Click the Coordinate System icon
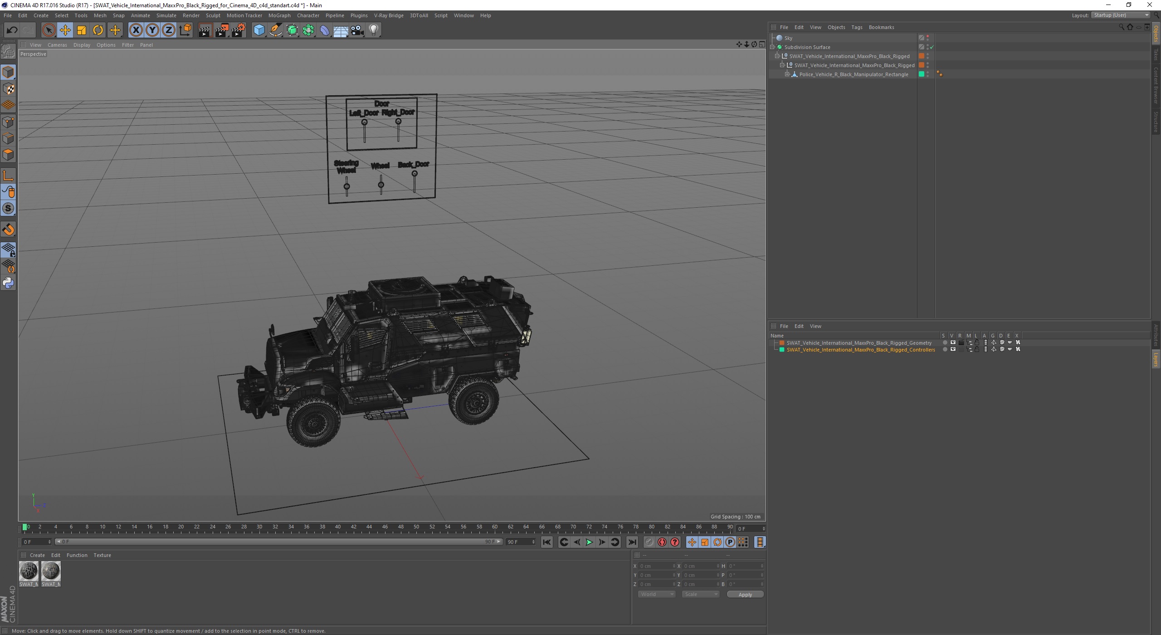This screenshot has width=1161, height=635. coord(185,30)
